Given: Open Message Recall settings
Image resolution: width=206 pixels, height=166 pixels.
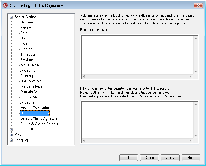Looking at the screenshot, I should [x=32, y=86].
